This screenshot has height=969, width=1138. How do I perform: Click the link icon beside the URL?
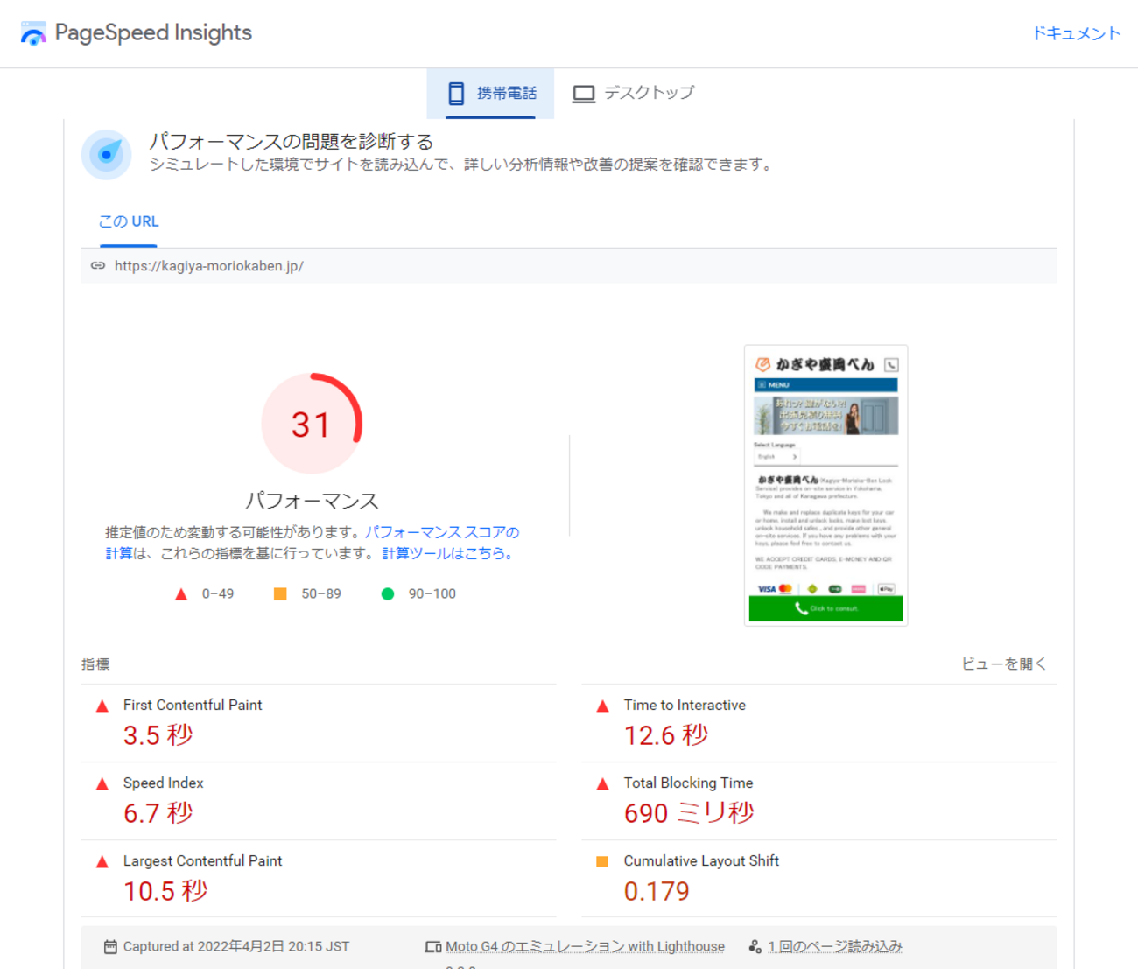pos(98,266)
